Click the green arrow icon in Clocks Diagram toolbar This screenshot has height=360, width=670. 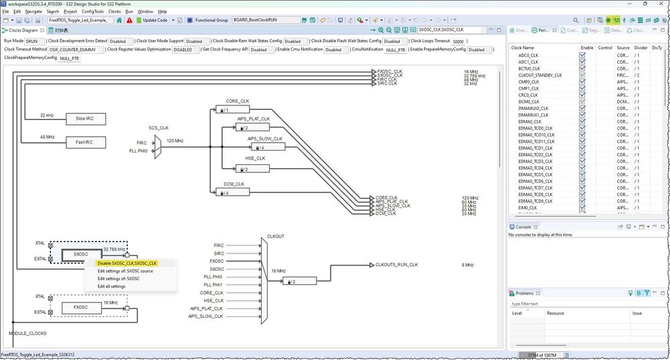tap(373, 30)
